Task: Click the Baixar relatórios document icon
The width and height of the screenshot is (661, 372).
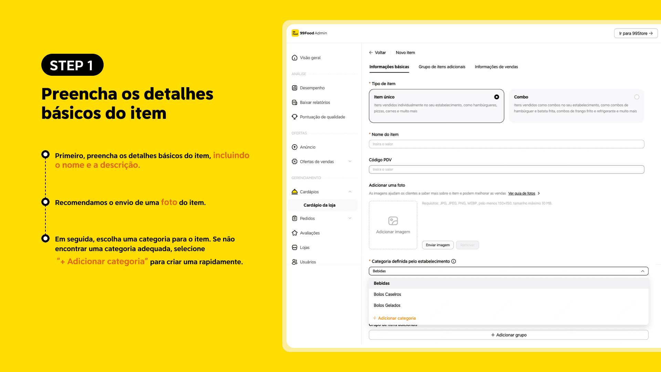Action: click(x=295, y=102)
